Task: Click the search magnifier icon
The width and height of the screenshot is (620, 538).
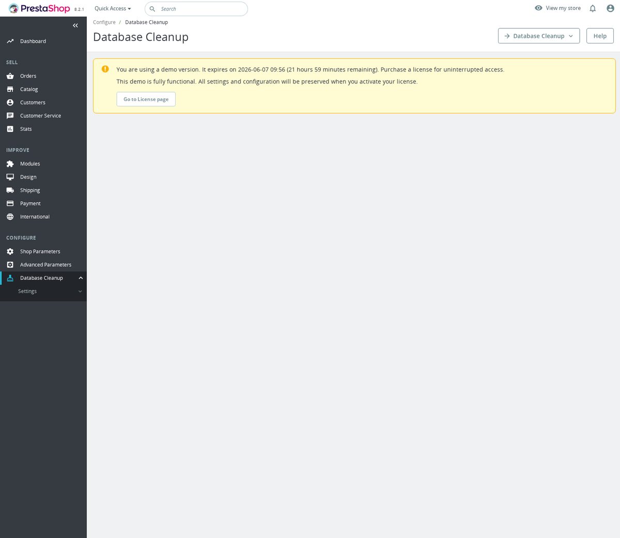Action: pos(152,9)
